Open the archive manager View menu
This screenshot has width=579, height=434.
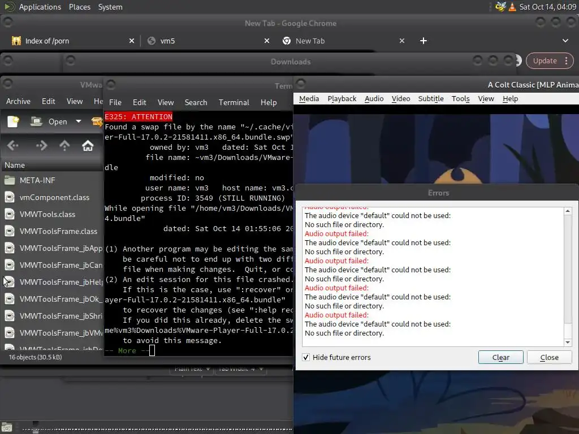(75, 101)
